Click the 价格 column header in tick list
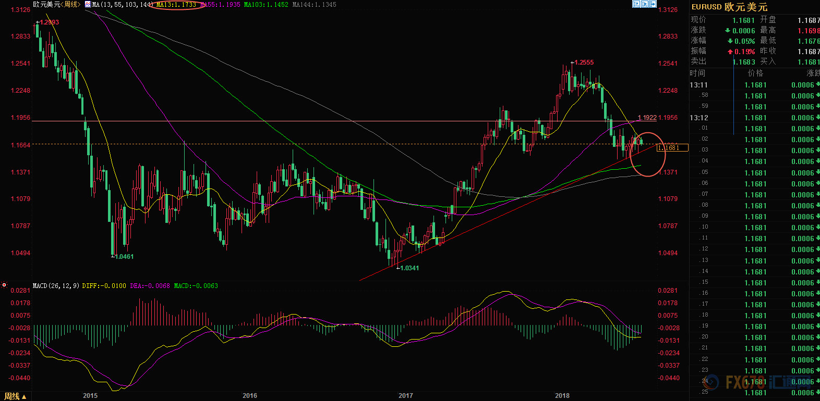Image resolution: width=820 pixels, height=401 pixels. click(755, 73)
